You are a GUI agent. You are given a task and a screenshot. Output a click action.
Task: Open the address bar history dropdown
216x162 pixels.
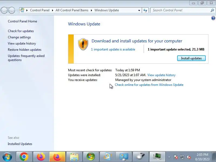tap(139, 10)
